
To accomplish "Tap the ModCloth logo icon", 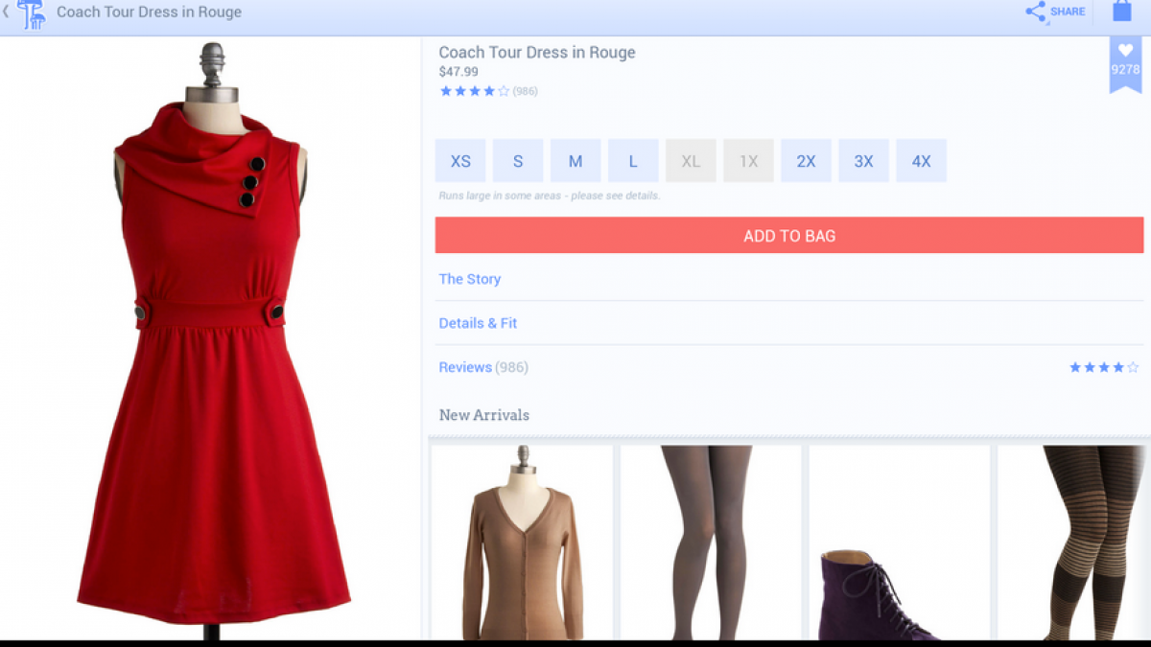I will [x=32, y=13].
